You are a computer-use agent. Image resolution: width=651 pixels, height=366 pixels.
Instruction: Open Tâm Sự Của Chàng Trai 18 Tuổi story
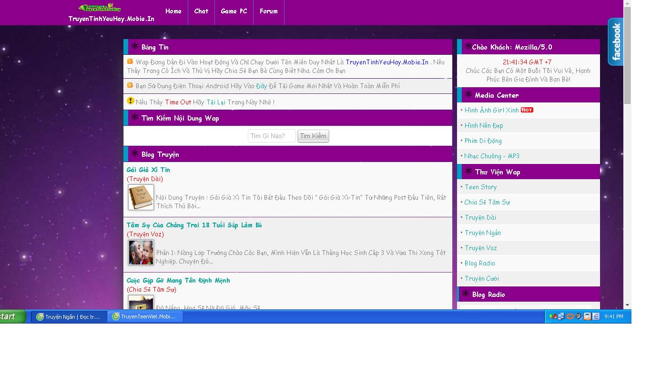(x=194, y=225)
